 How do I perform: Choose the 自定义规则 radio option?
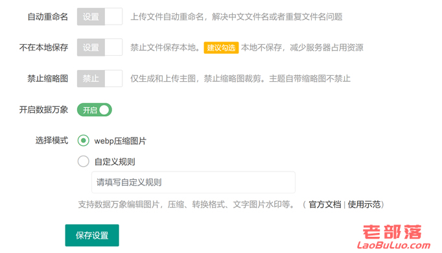[x=84, y=162]
